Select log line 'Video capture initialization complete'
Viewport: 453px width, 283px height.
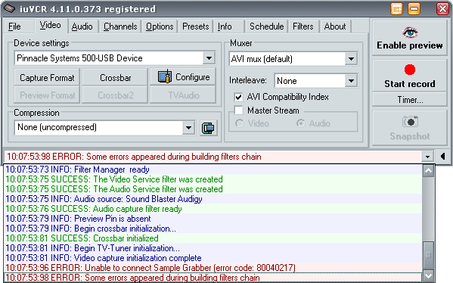pyautogui.click(x=213, y=258)
